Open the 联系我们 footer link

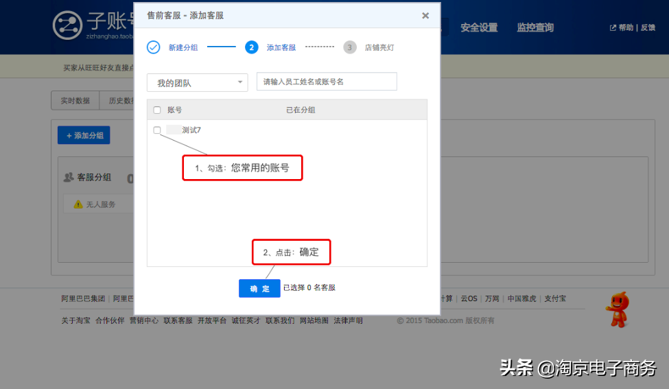(x=280, y=320)
